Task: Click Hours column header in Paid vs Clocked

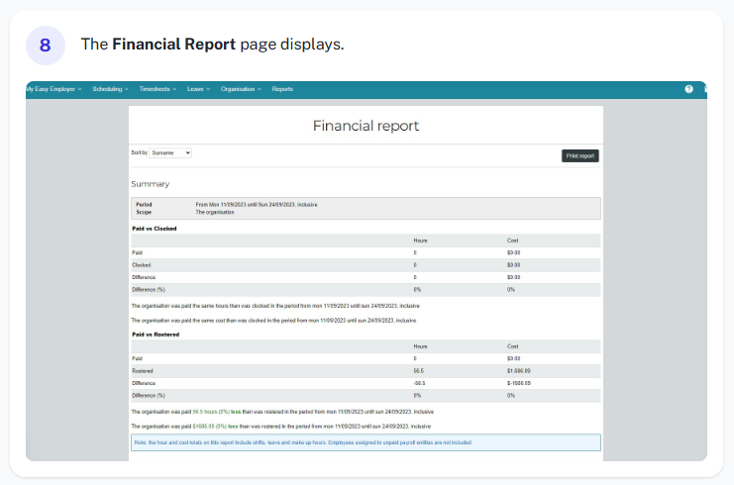Action: [x=420, y=241]
